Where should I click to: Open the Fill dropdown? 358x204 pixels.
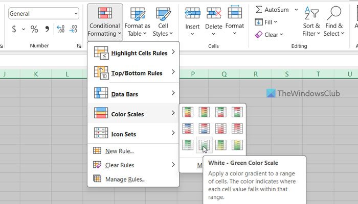click(276, 22)
